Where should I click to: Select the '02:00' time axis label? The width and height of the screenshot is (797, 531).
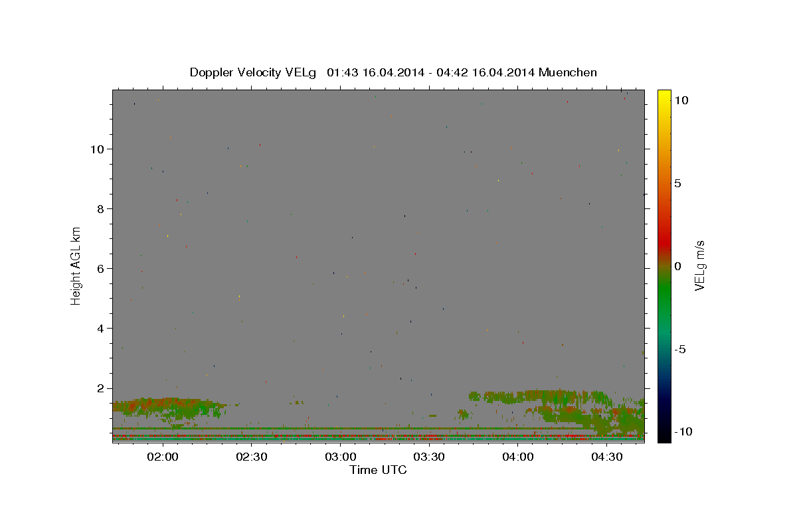[x=162, y=457]
